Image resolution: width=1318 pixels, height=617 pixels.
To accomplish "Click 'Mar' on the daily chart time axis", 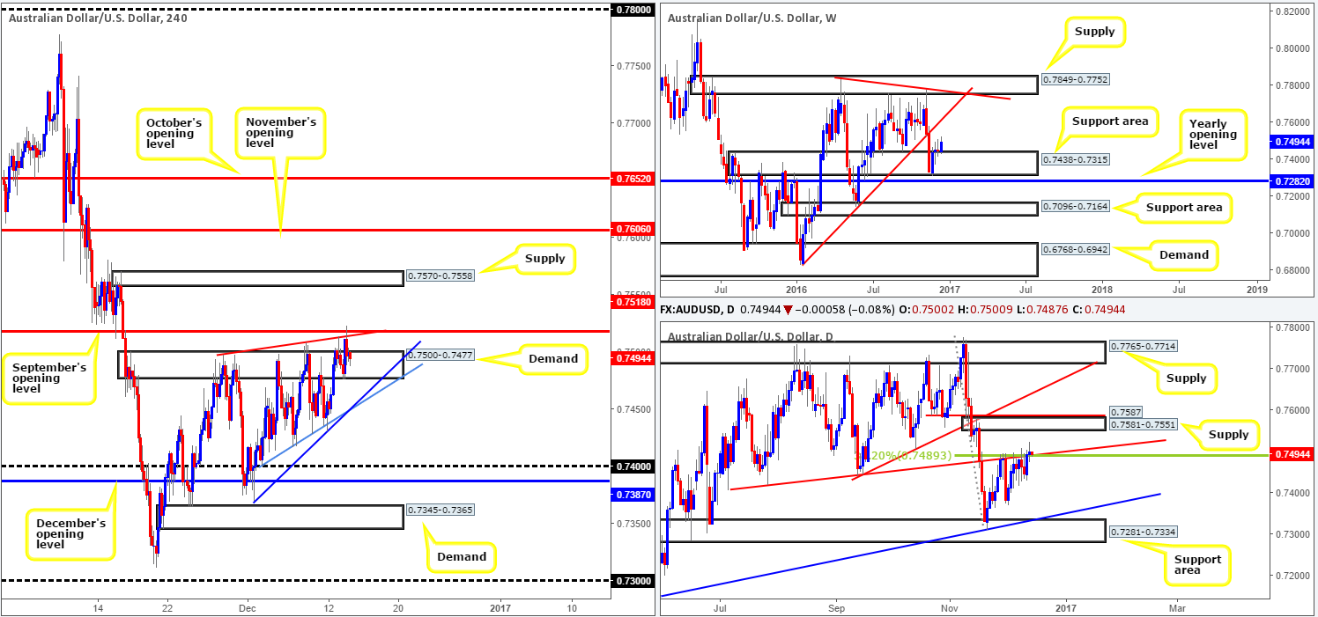I will click(1176, 607).
